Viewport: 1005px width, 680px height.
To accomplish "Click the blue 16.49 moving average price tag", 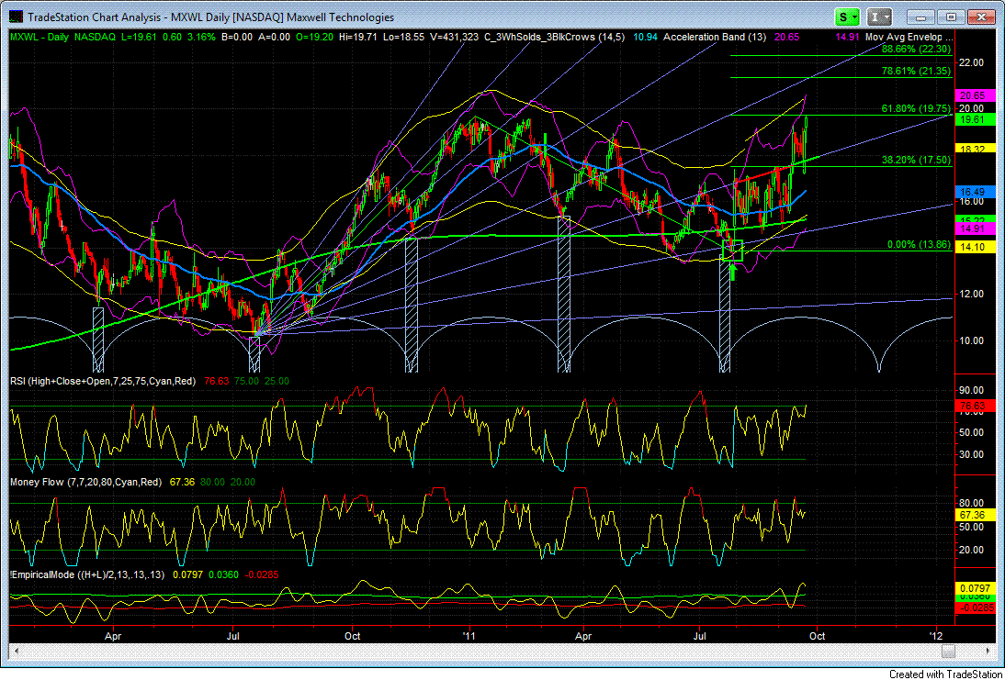I will [975, 191].
